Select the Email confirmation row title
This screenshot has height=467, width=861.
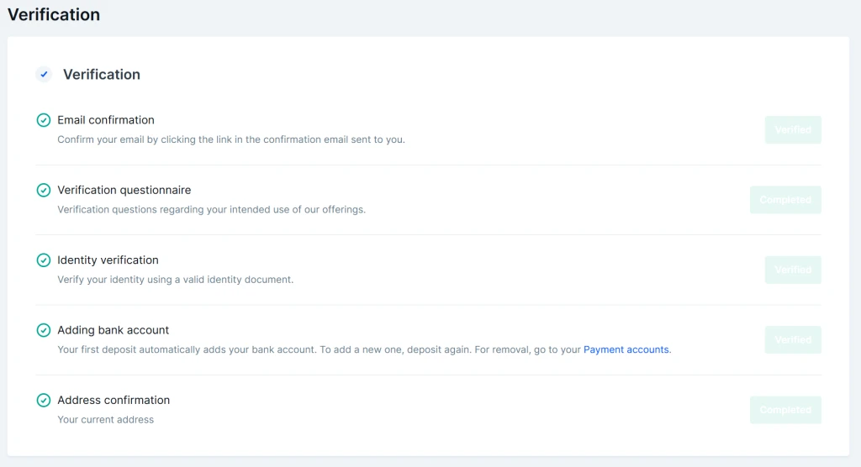click(x=106, y=120)
